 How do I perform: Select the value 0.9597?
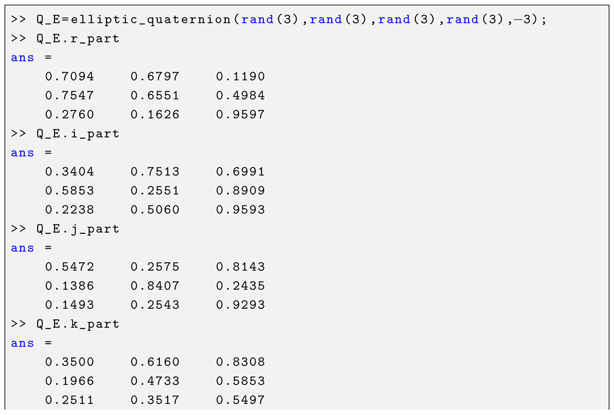pos(240,115)
